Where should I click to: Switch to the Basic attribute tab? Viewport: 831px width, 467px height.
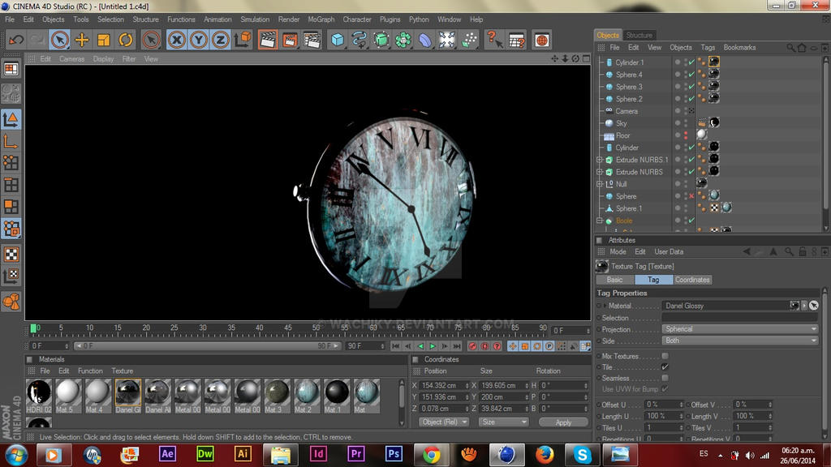(x=615, y=280)
